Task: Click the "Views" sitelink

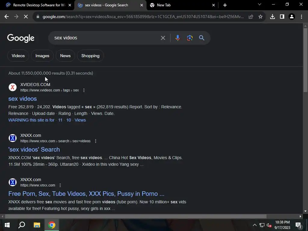Action: click(x=80, y=120)
